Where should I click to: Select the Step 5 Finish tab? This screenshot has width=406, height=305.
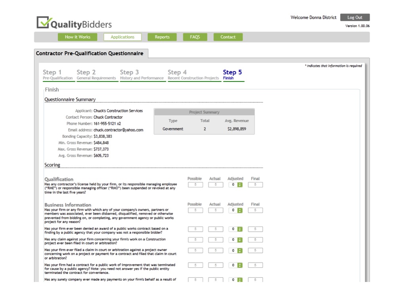pyautogui.click(x=233, y=74)
